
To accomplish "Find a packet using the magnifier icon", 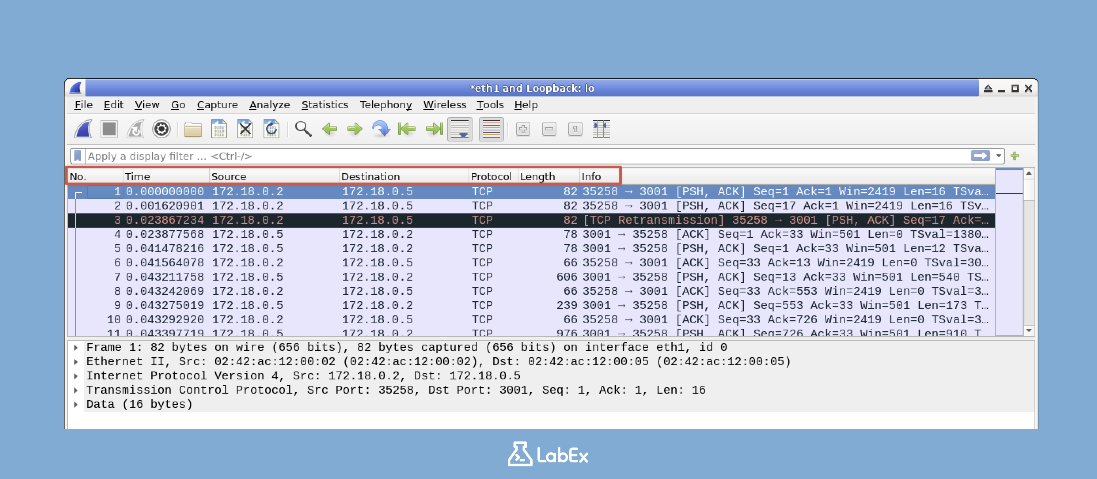I will [x=304, y=129].
